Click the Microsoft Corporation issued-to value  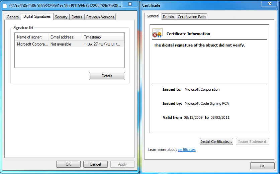click(x=202, y=89)
